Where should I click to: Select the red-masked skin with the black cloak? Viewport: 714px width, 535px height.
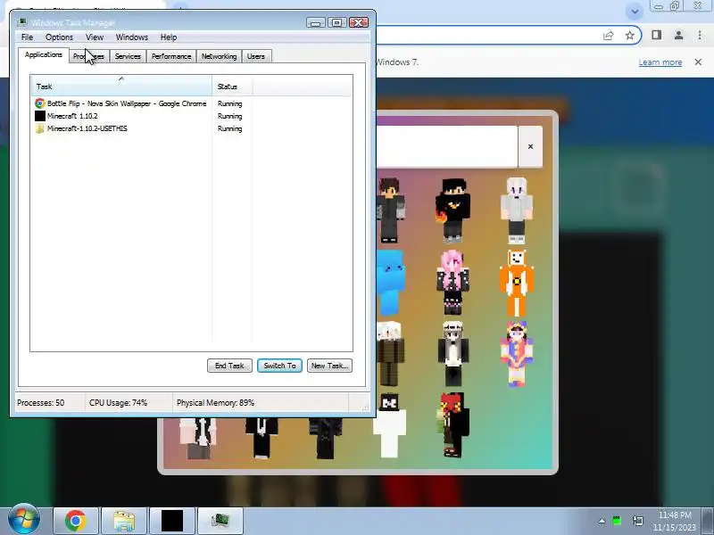pyautogui.click(x=452, y=425)
